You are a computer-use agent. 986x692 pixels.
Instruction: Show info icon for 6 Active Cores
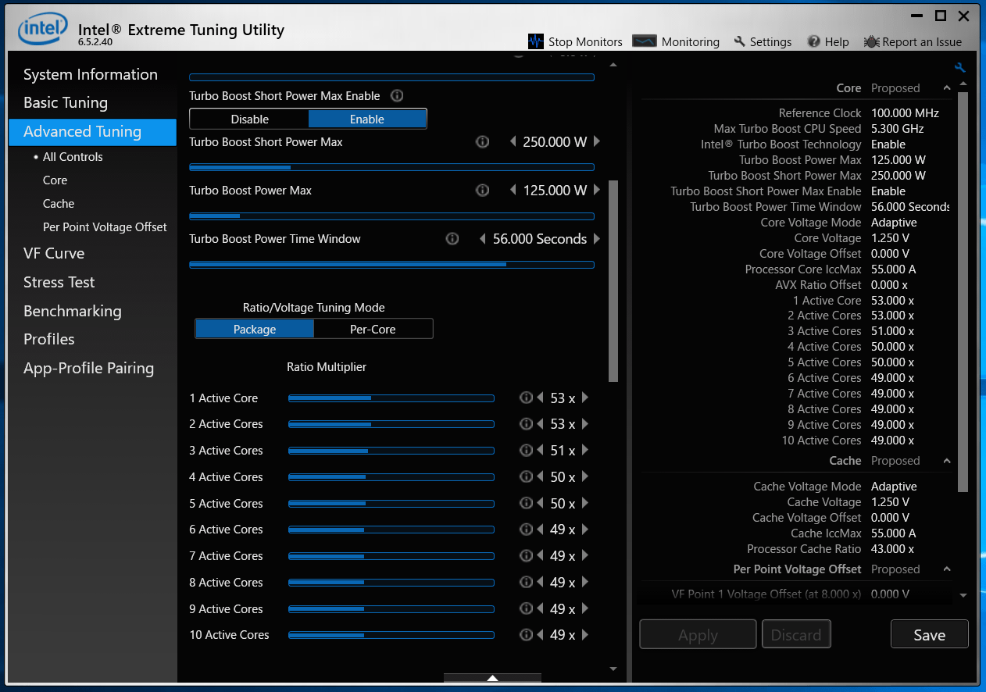[527, 530]
